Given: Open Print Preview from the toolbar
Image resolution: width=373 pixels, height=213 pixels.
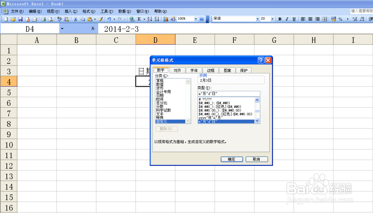Looking at the screenshot, I should coord(50,19).
